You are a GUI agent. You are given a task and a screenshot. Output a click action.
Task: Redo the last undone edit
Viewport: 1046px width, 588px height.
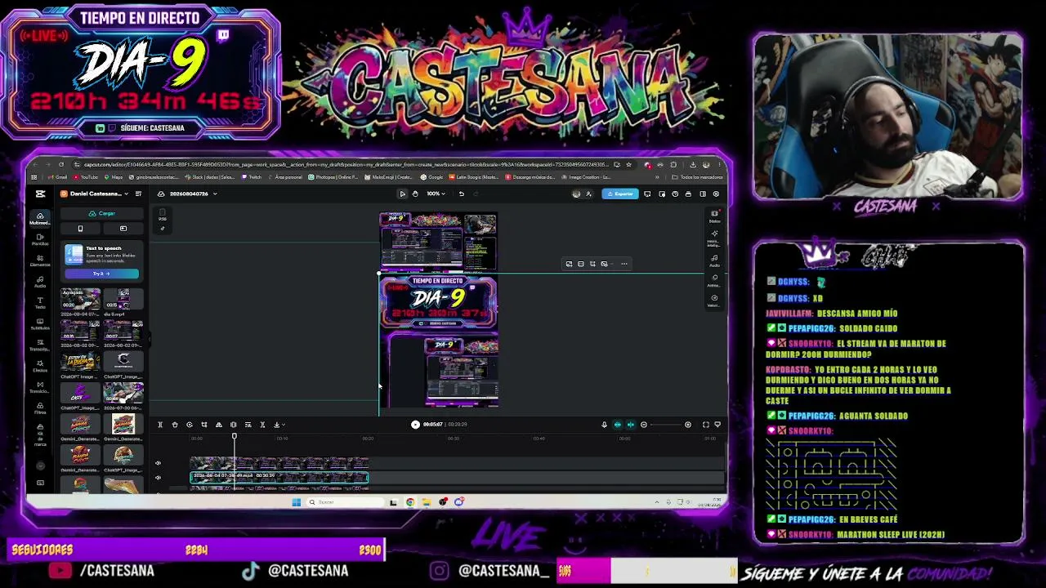476,194
